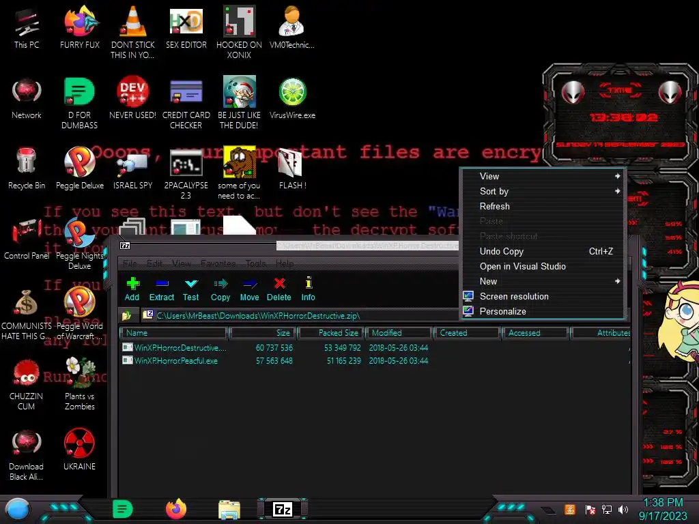Choose Screen resolution menu entry
The width and height of the screenshot is (699, 524).
coord(543,296)
